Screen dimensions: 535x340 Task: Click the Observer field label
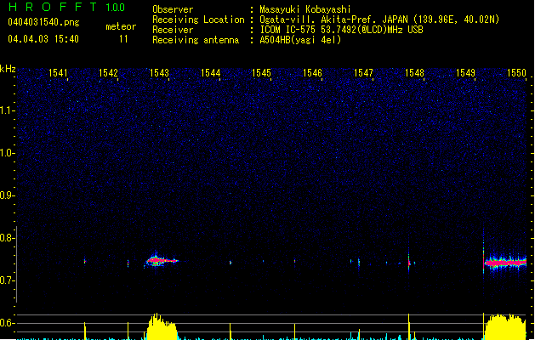[x=173, y=9]
